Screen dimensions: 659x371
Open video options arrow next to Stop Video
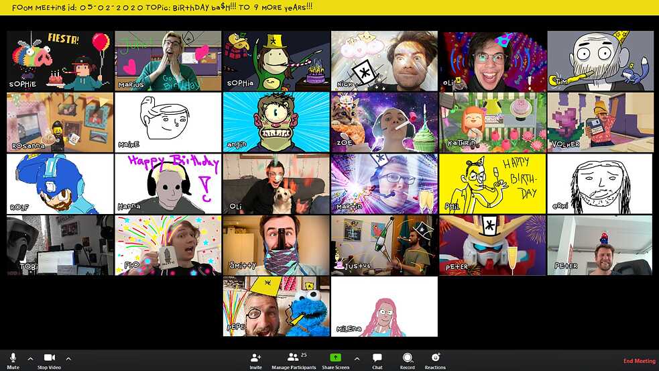pos(68,359)
